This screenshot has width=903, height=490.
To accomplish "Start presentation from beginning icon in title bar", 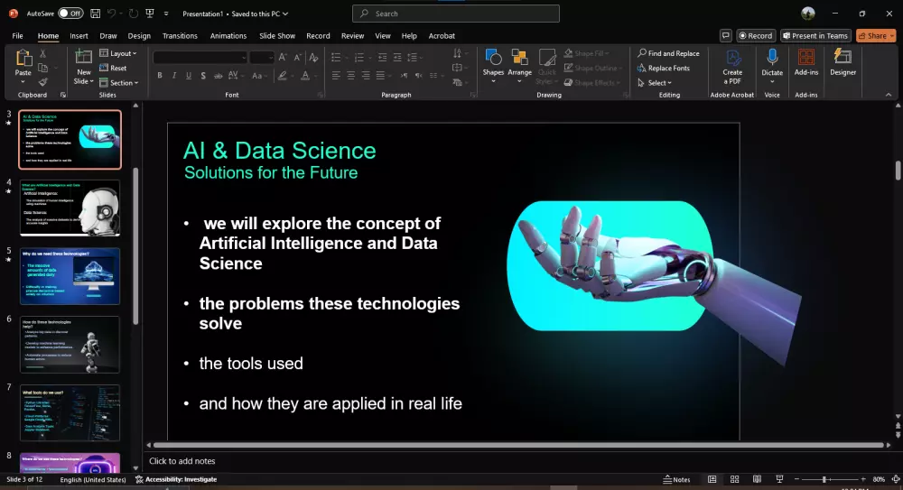I will click(x=150, y=14).
